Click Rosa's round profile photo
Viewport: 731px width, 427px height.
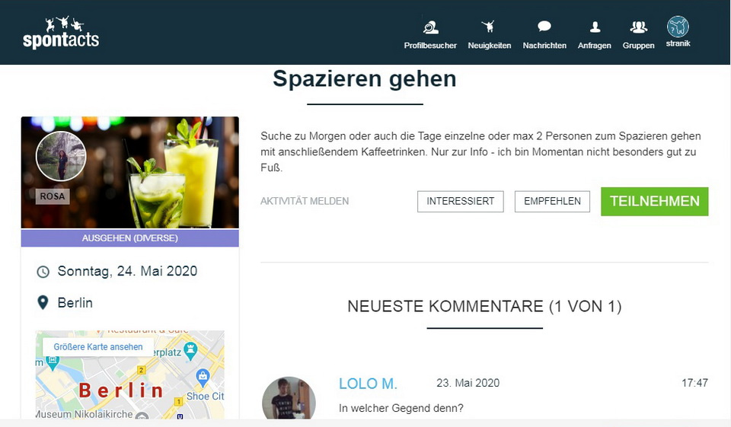pos(61,155)
